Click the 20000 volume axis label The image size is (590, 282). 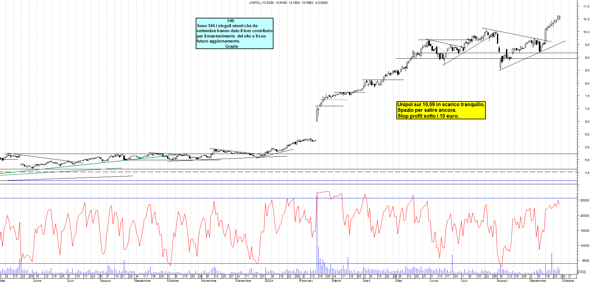(585, 215)
